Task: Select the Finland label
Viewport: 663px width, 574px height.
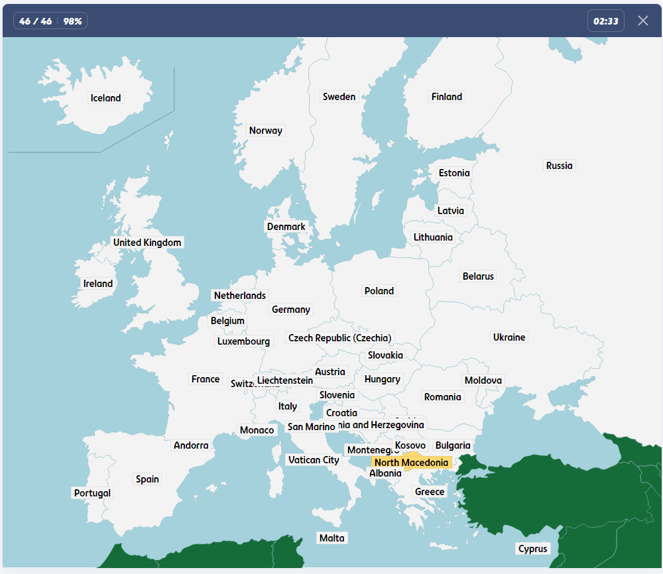Action: point(446,97)
